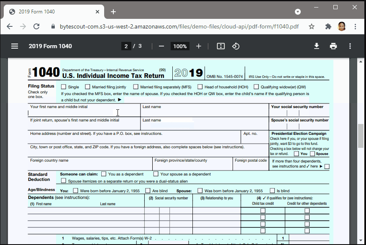Bookmark this page with the star
Image resolution: width=366 pixels, height=245 pixels.
[311, 26]
